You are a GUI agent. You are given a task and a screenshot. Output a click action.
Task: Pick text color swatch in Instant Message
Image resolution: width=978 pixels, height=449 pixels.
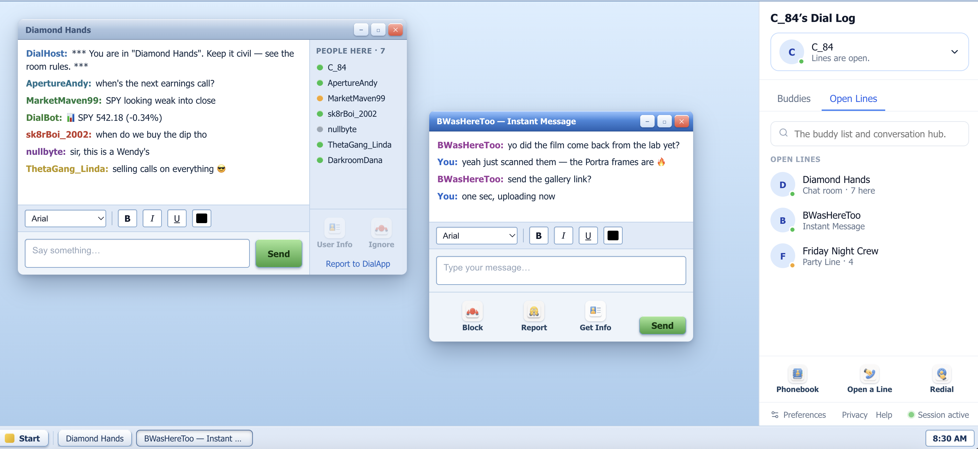(612, 235)
